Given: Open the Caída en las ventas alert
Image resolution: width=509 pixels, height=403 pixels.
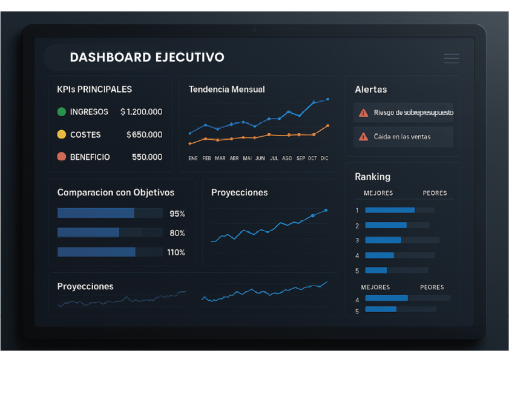Looking at the screenshot, I should pyautogui.click(x=404, y=137).
